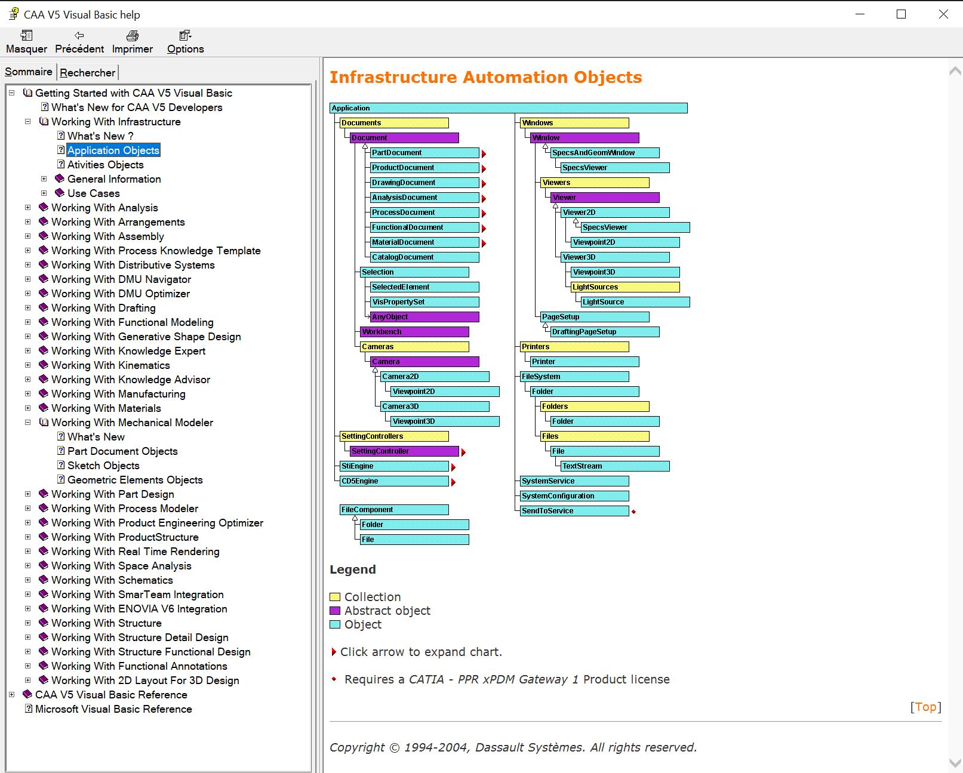Viewport: 963px width, 773px height.
Task: Click the Application box in the chart
Action: coord(509,108)
